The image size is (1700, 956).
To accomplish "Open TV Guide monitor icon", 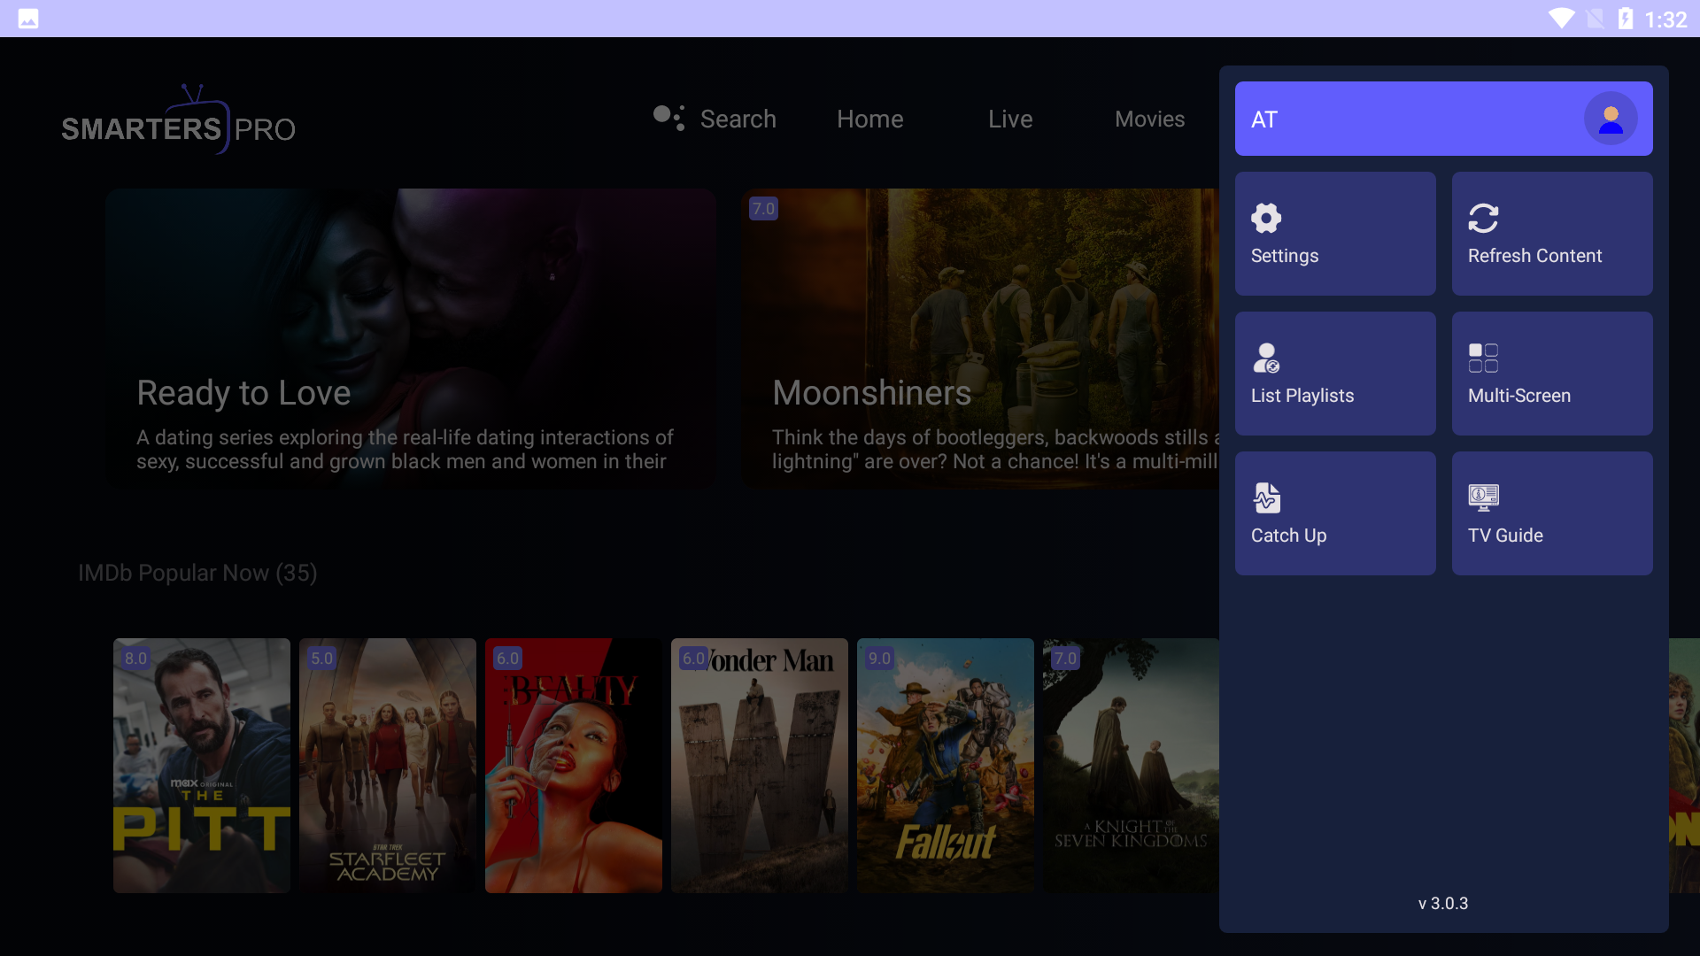I will pos(1483,497).
